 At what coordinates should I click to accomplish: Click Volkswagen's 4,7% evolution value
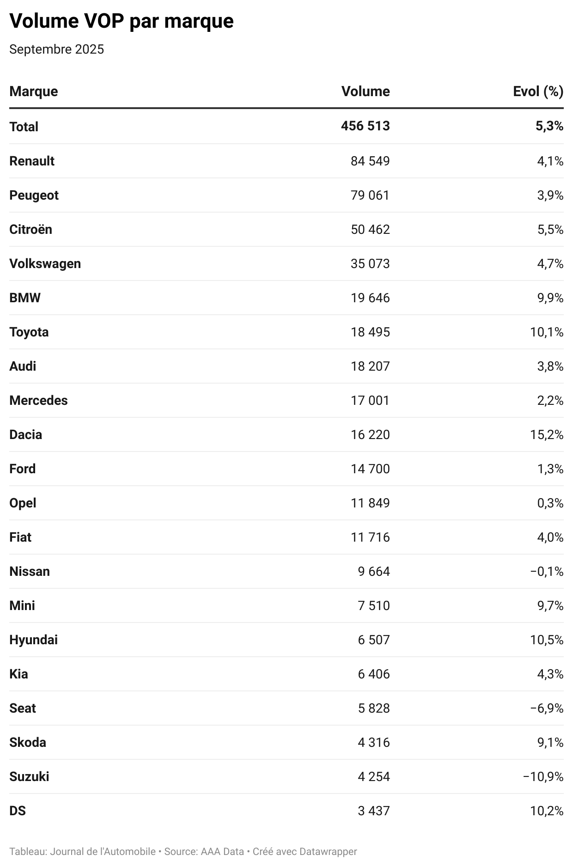pyautogui.click(x=550, y=263)
